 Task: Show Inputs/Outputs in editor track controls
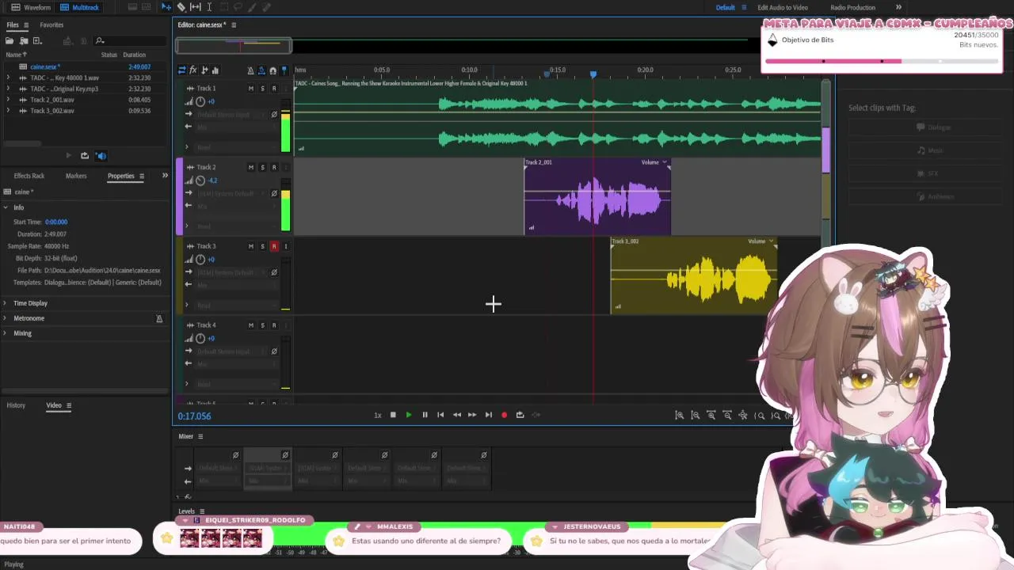point(181,70)
